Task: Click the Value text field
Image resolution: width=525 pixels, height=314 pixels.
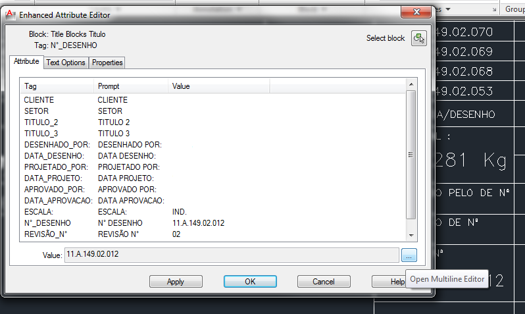Action: pos(232,255)
